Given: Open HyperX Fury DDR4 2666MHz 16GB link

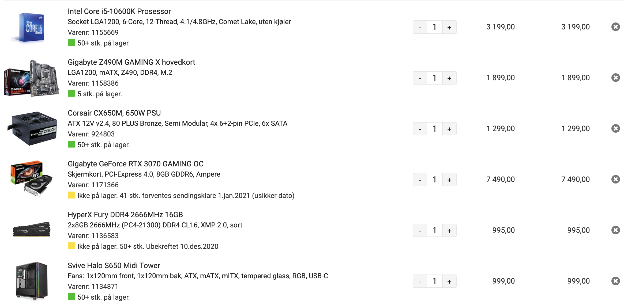Looking at the screenshot, I should 125,215.
